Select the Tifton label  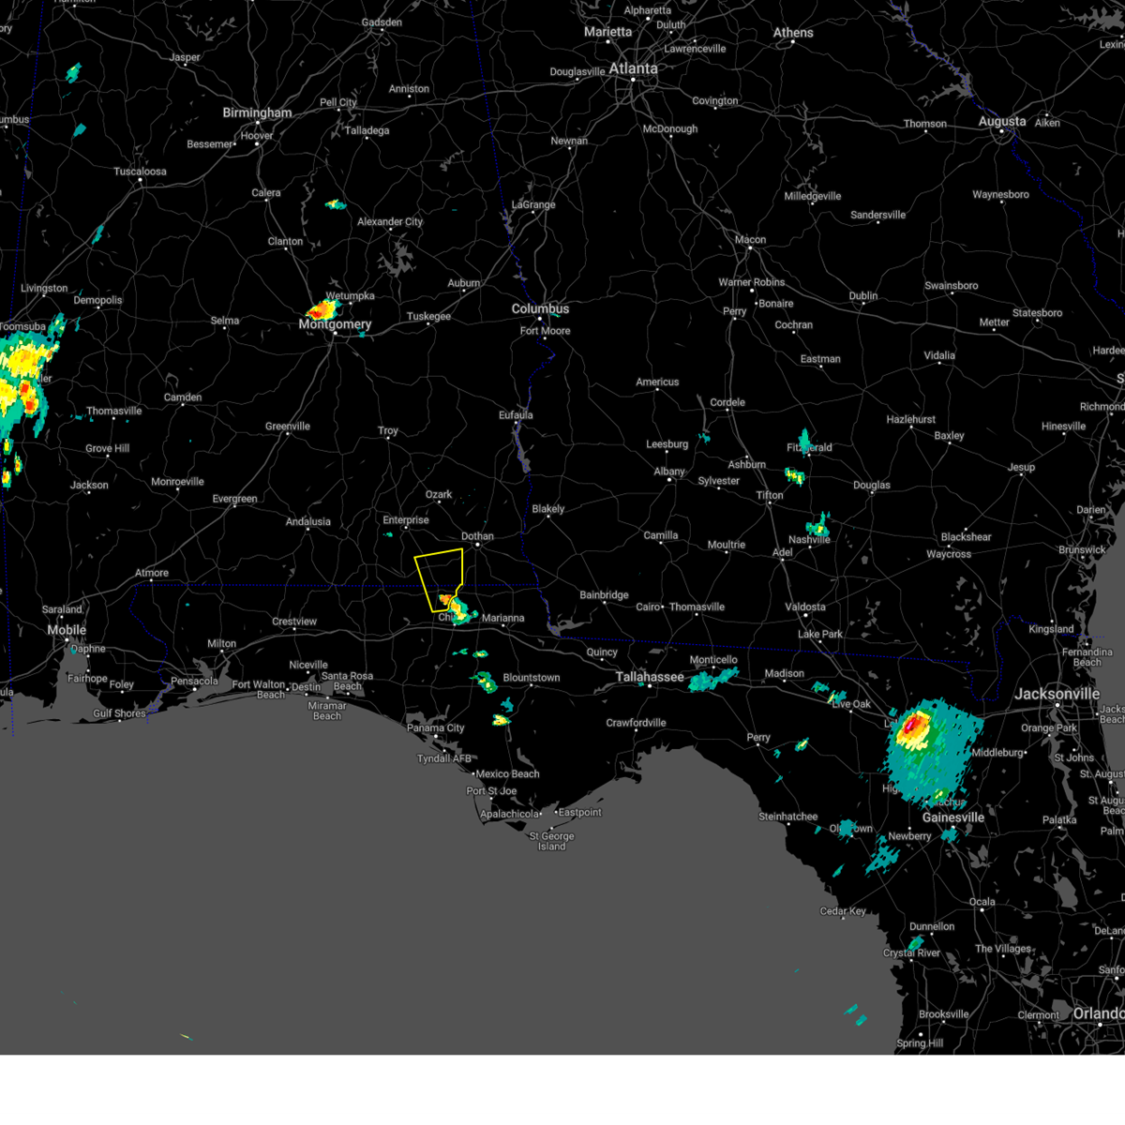[x=770, y=496]
